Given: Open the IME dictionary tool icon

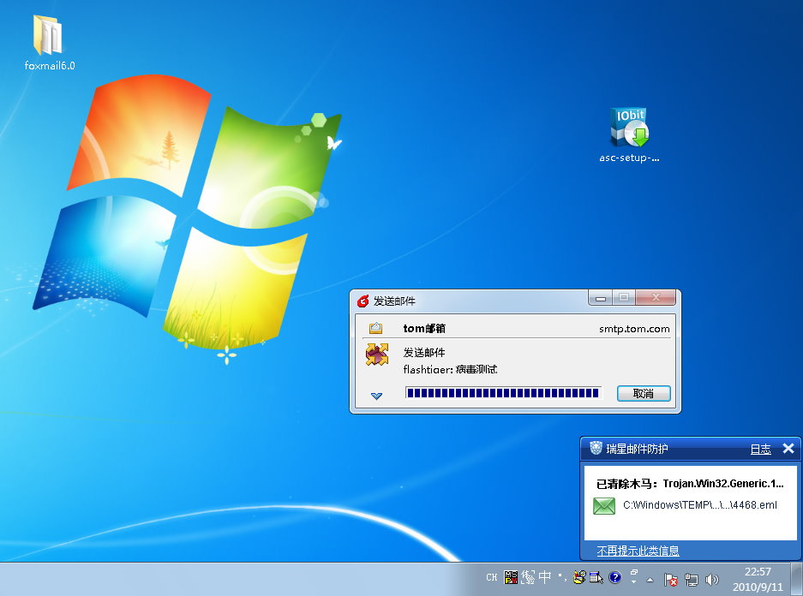Looking at the screenshot, I should (579, 577).
